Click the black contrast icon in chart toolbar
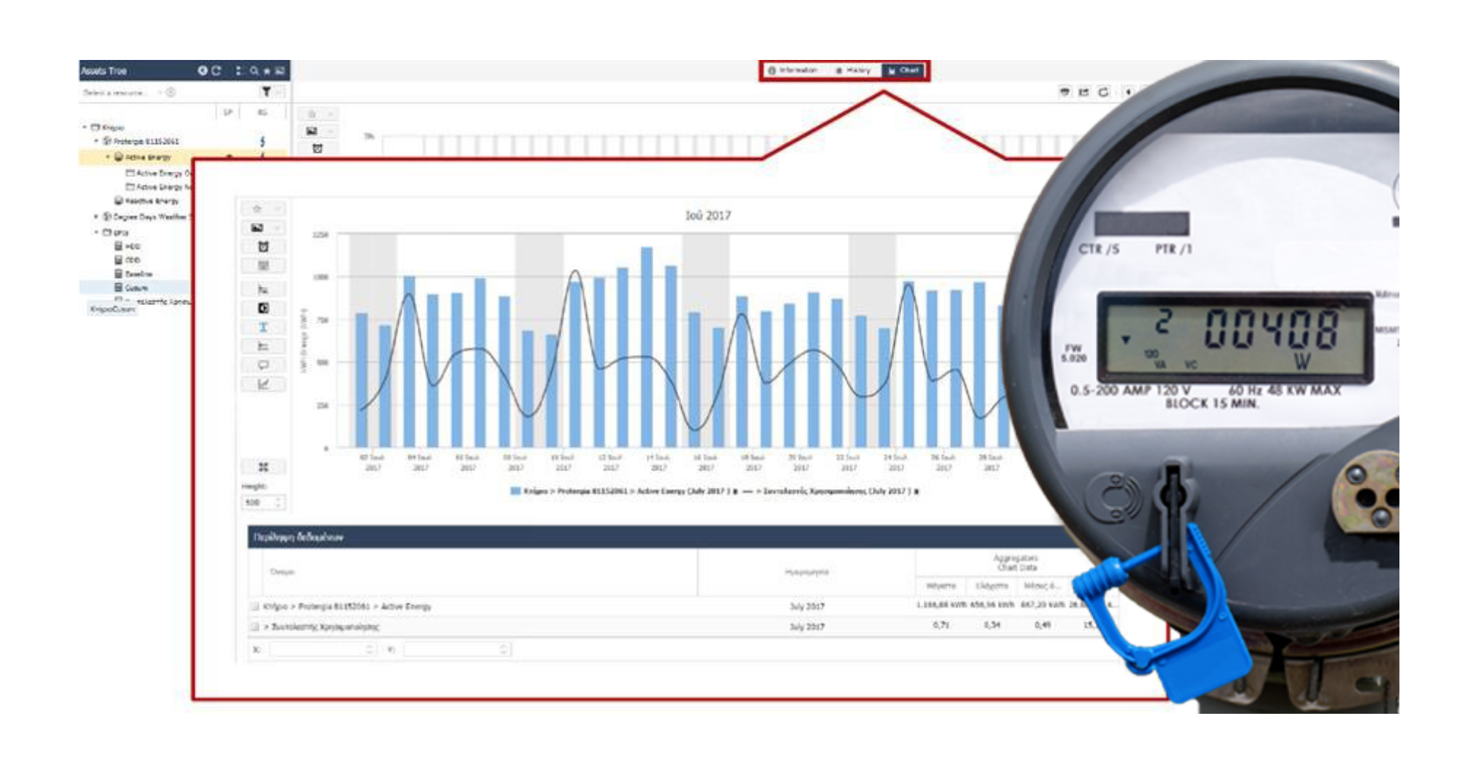 (263, 309)
